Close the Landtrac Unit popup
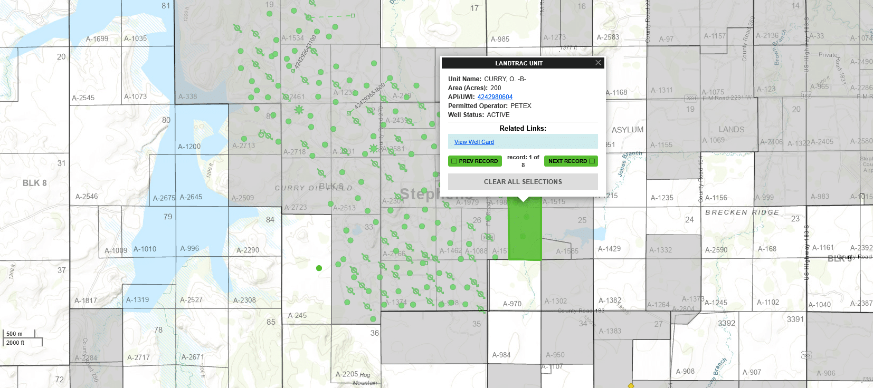Viewport: 873px width, 388px height. pyautogui.click(x=598, y=63)
